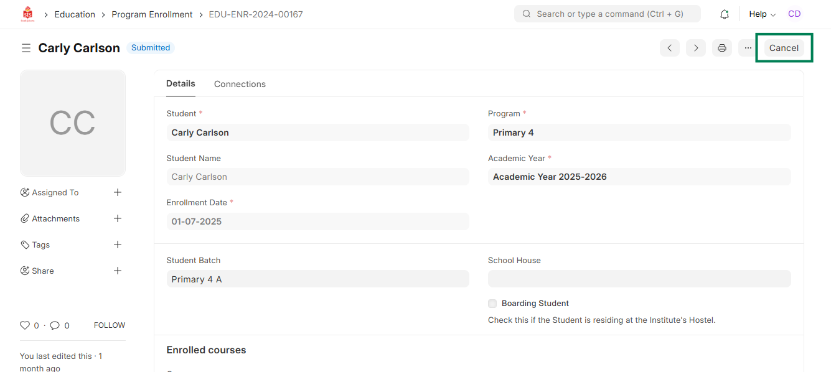Add an attachment using the plus icon
The height and width of the screenshot is (372, 831).
pos(118,218)
